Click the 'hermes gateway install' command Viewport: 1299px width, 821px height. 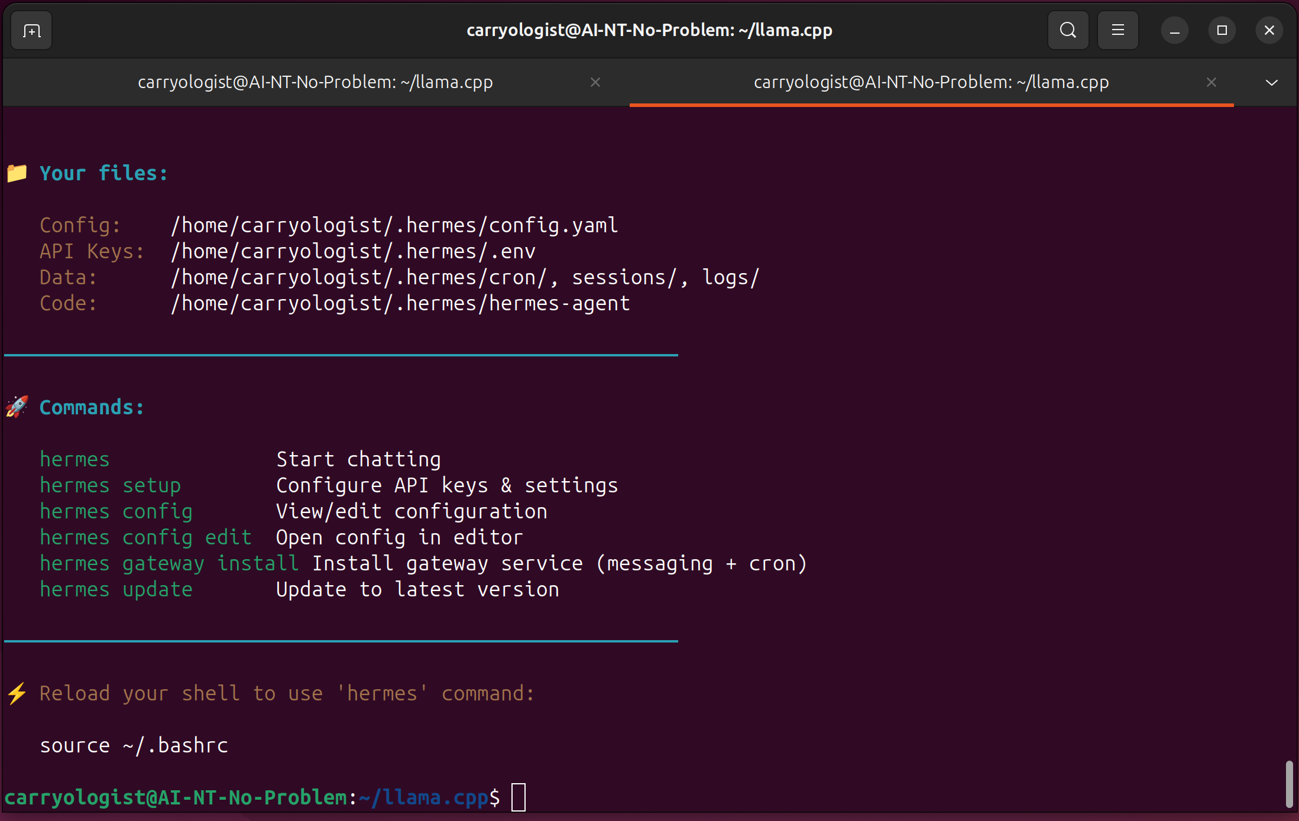(169, 563)
